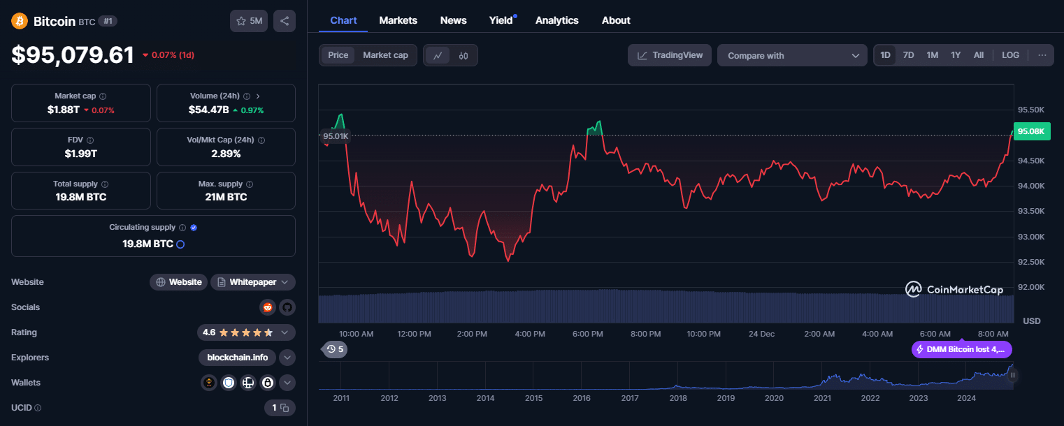Open Bitcoin's Reddit social link
The image size is (1064, 426).
coord(267,307)
